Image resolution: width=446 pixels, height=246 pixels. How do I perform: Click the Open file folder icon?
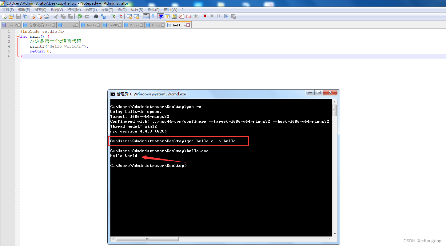(x=11, y=16)
